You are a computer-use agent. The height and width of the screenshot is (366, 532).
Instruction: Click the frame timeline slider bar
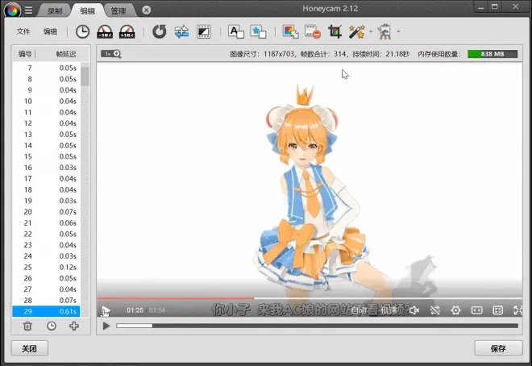318,326
